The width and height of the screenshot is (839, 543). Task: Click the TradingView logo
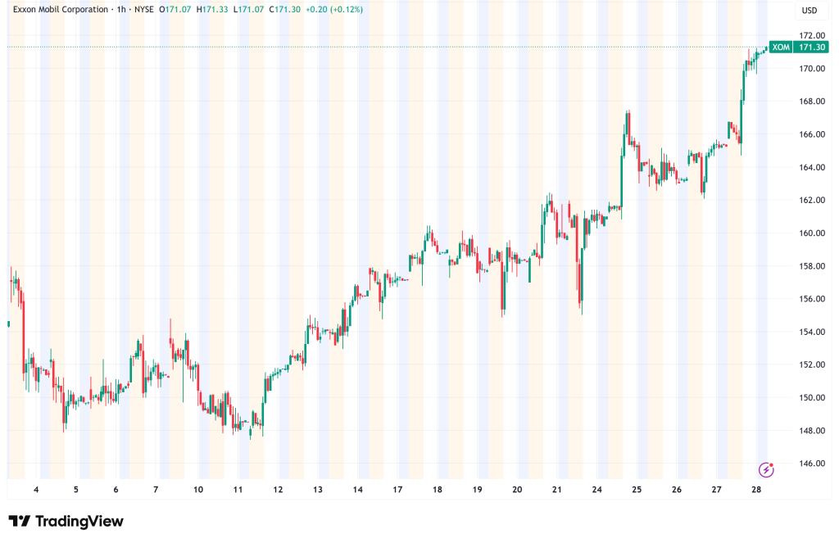[x=66, y=521]
